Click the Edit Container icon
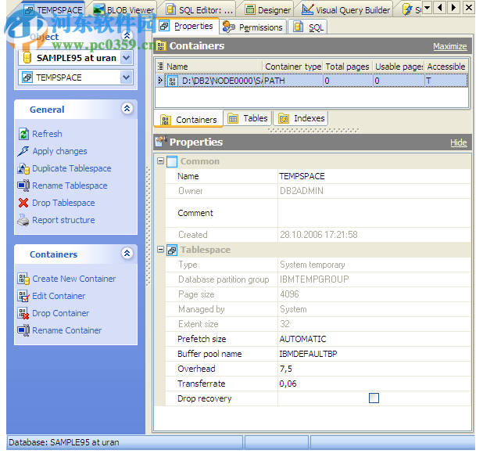The image size is (483, 454). 23,296
